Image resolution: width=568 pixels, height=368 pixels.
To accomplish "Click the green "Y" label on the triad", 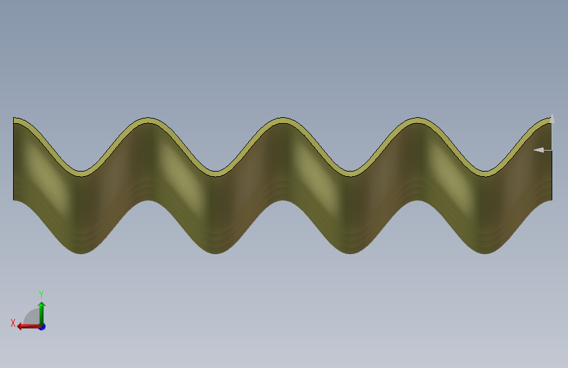I will [41, 294].
